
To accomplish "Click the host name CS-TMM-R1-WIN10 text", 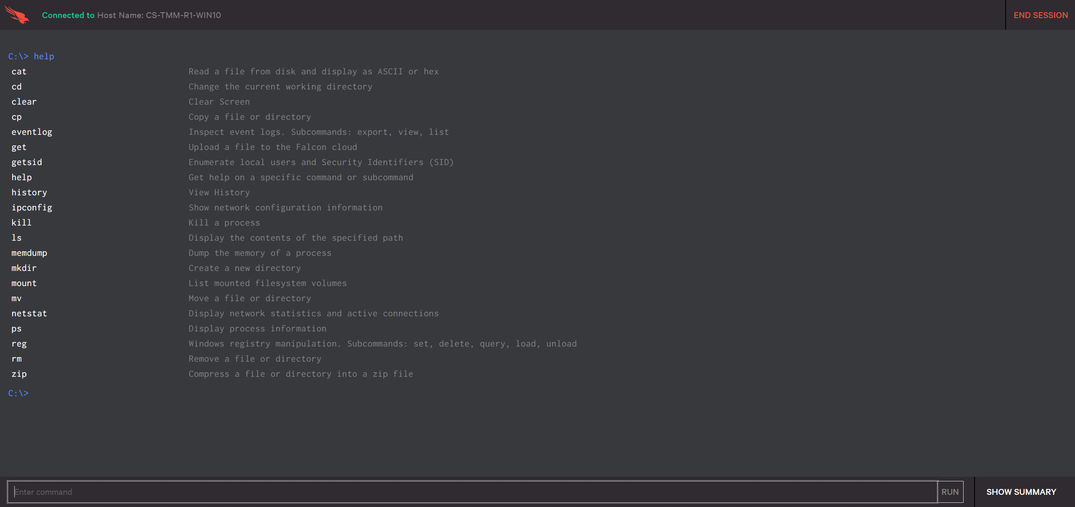I will click(x=183, y=15).
